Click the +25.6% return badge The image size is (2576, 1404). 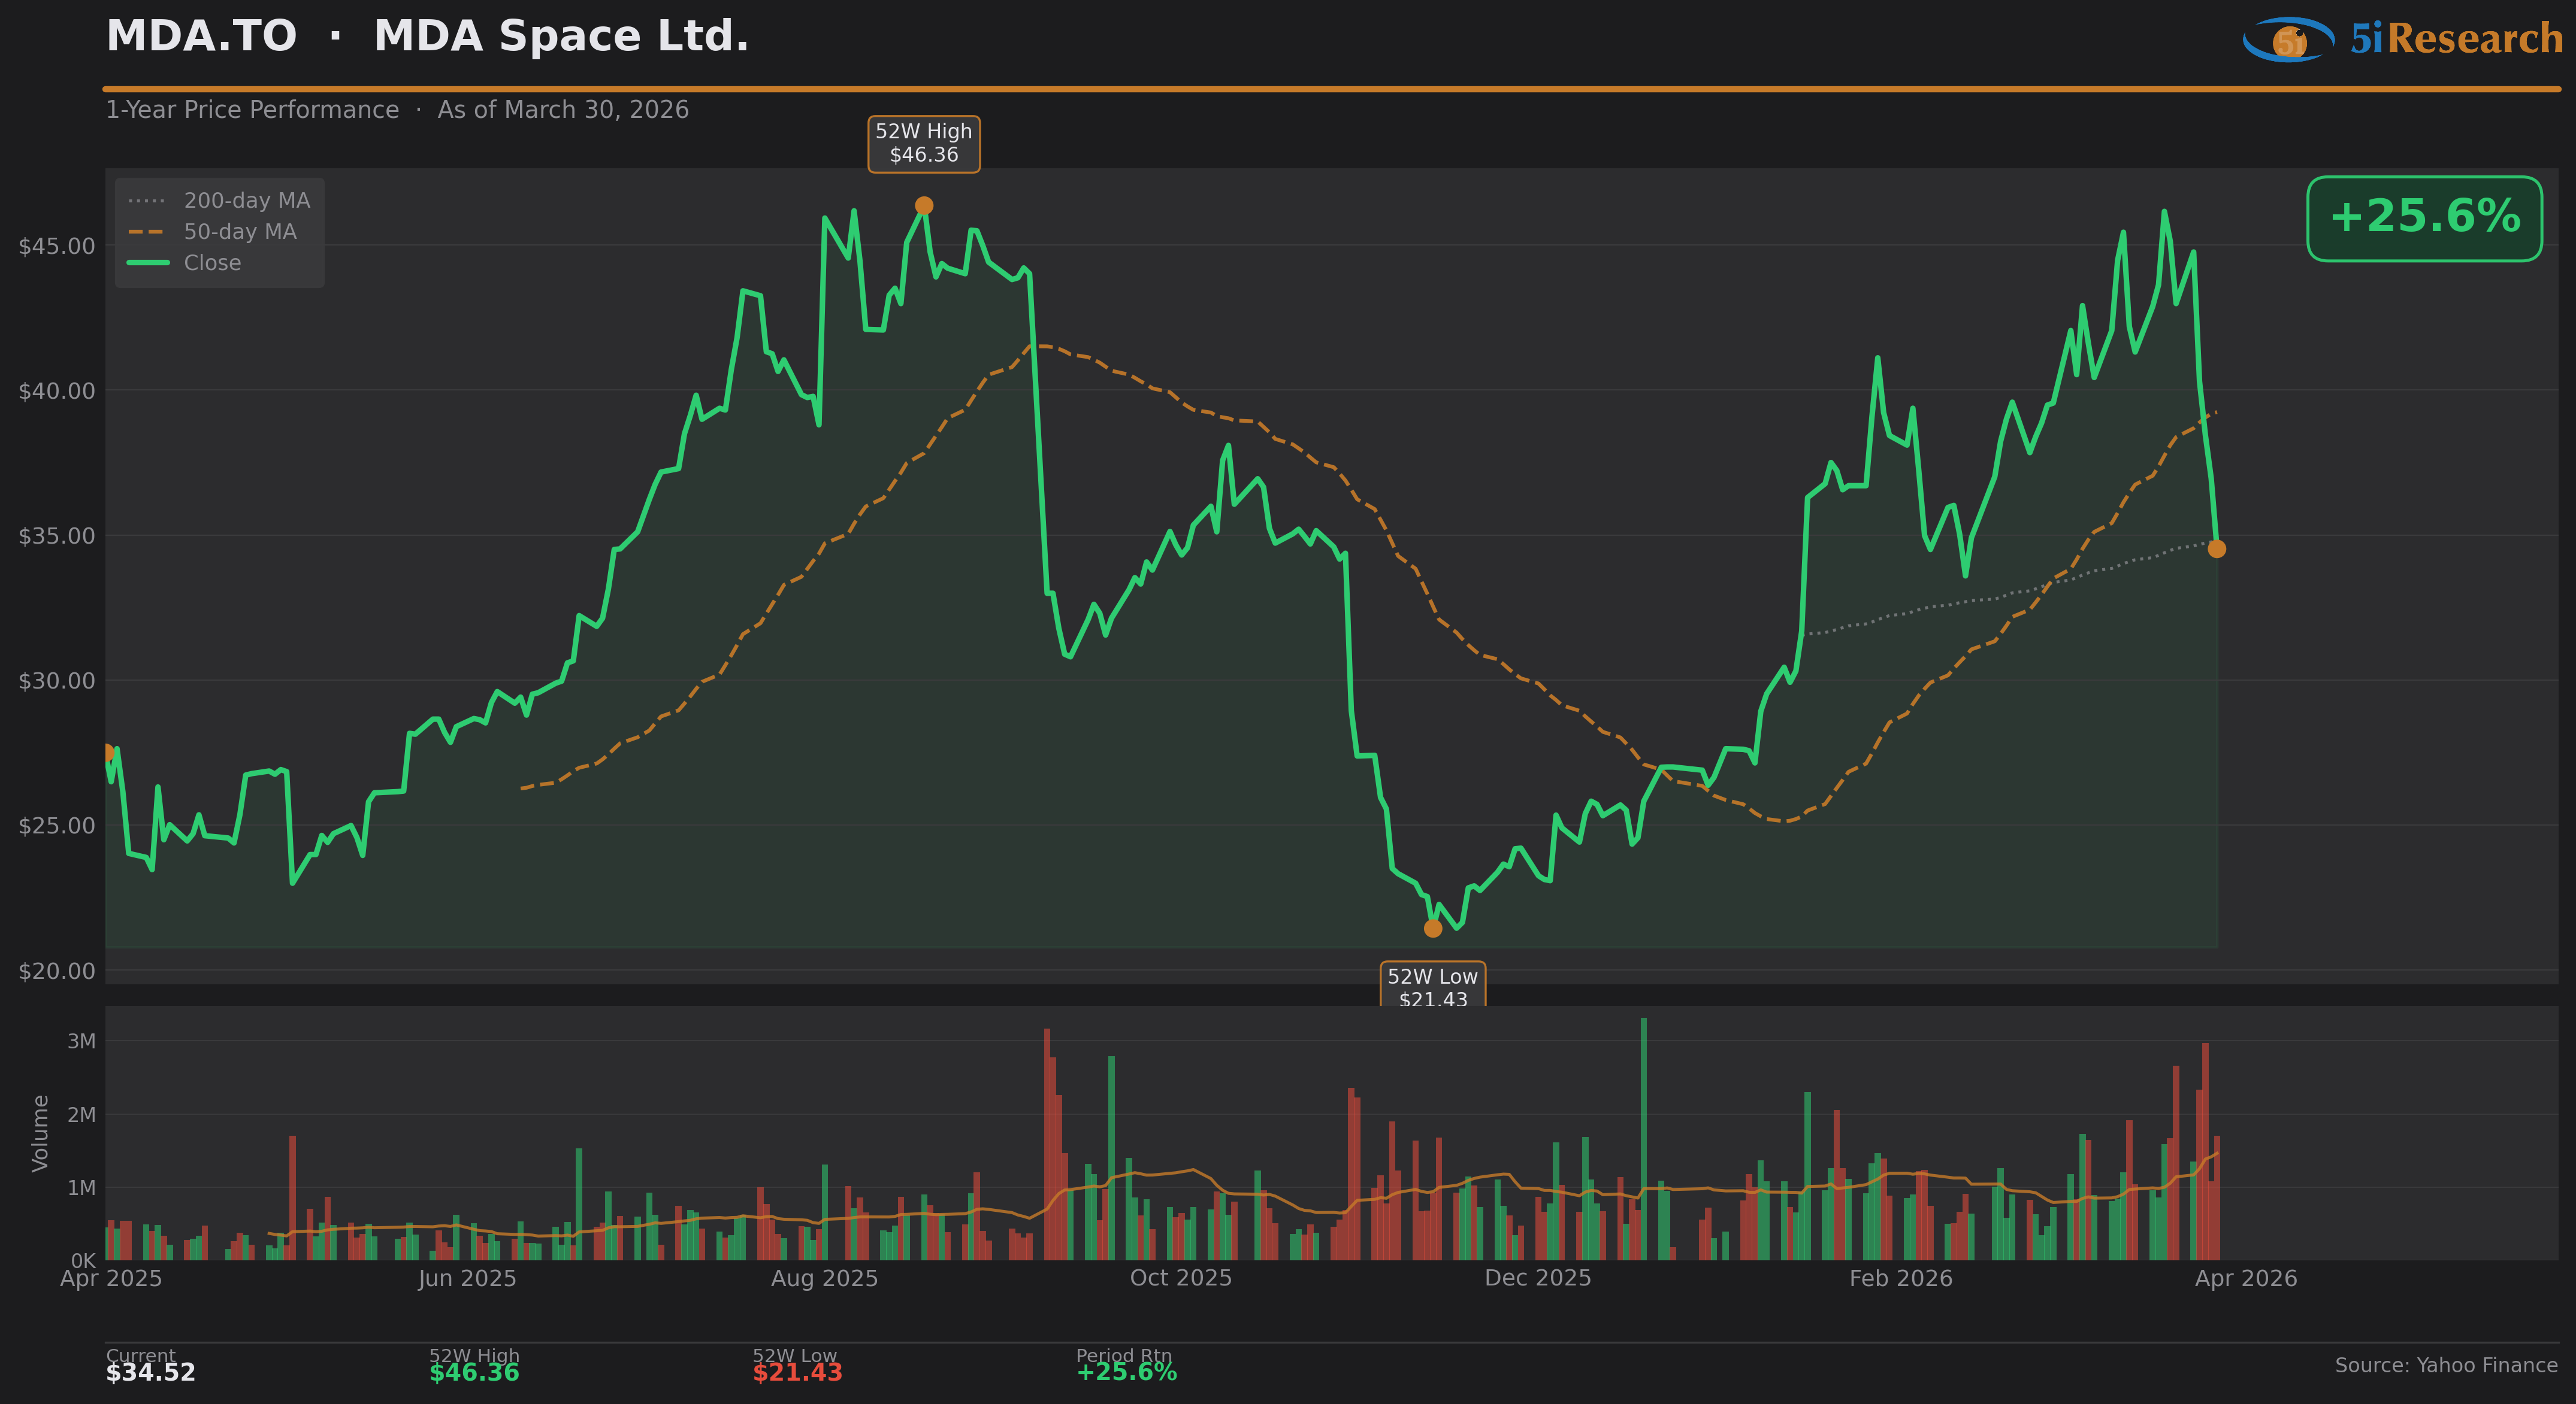click(2424, 218)
